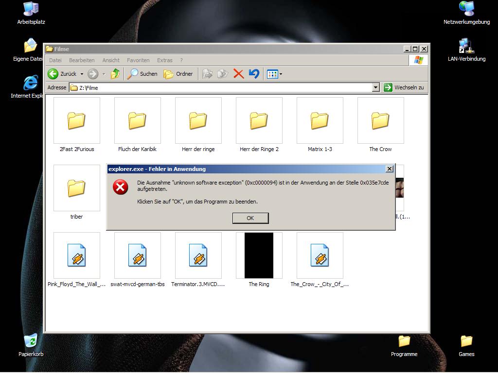Expand the address bar dropdown list
This screenshot has width=498, height=373.
click(x=375, y=87)
